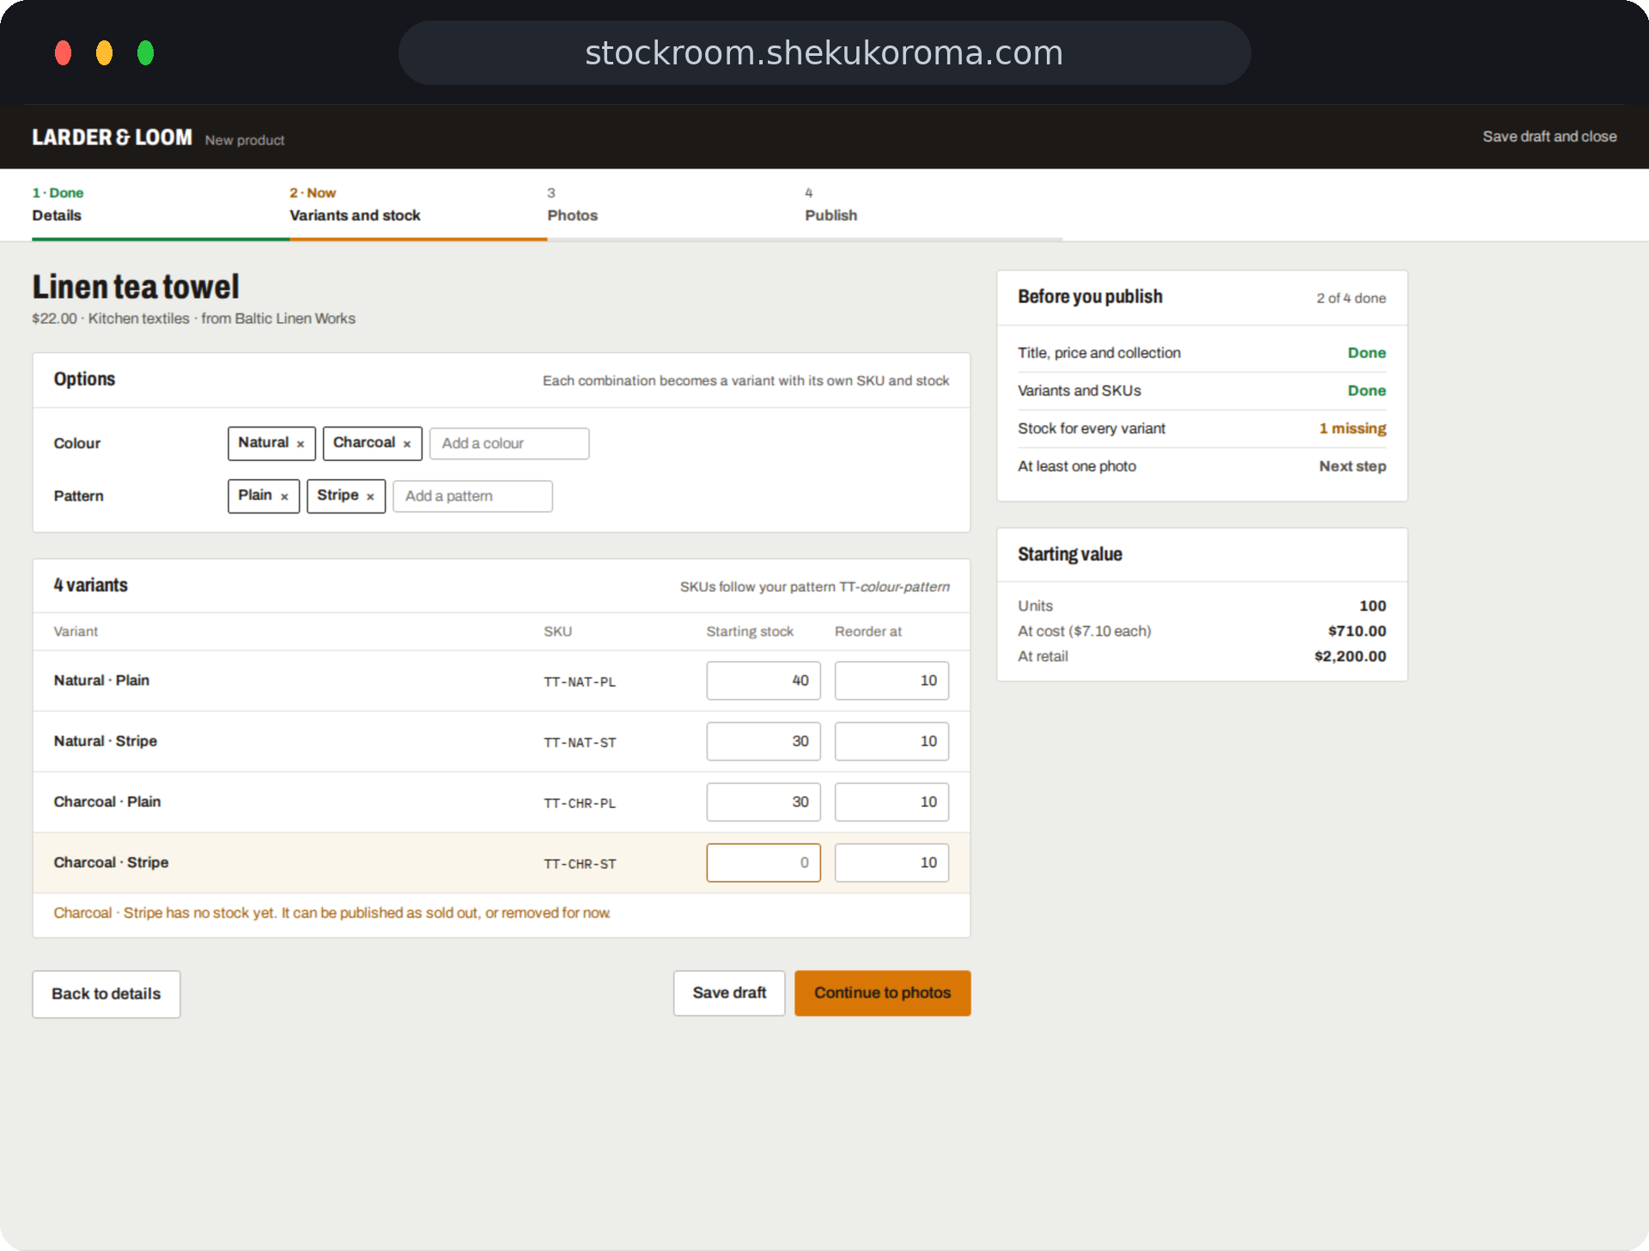Remove the Stripe pattern chip
Screen dimensions: 1649x1251
[x=370, y=496]
